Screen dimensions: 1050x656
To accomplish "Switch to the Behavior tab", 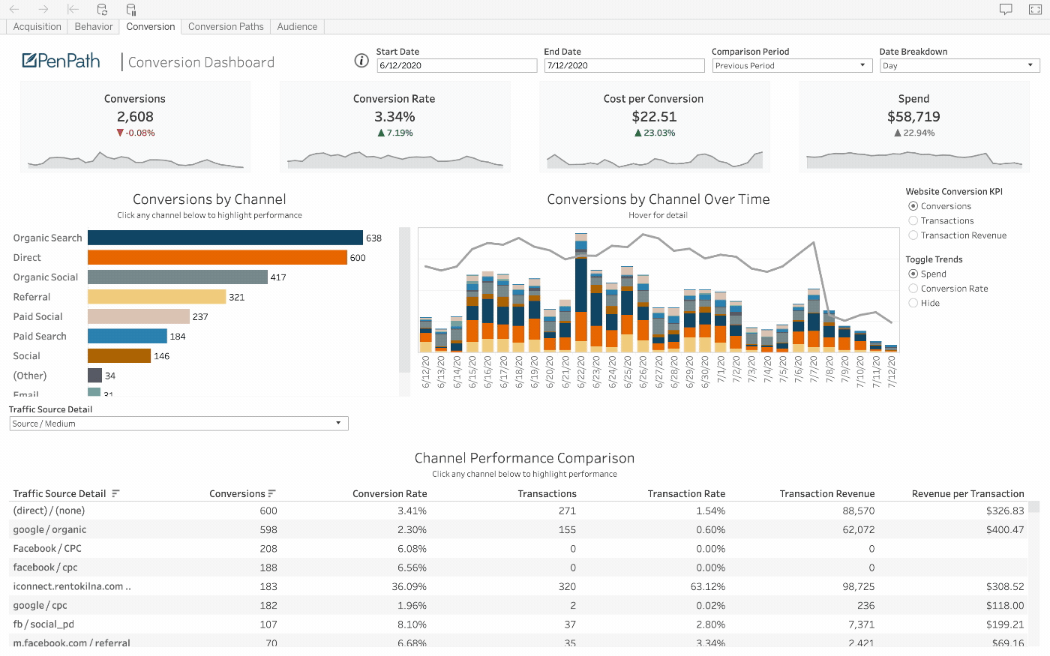I will (x=94, y=26).
